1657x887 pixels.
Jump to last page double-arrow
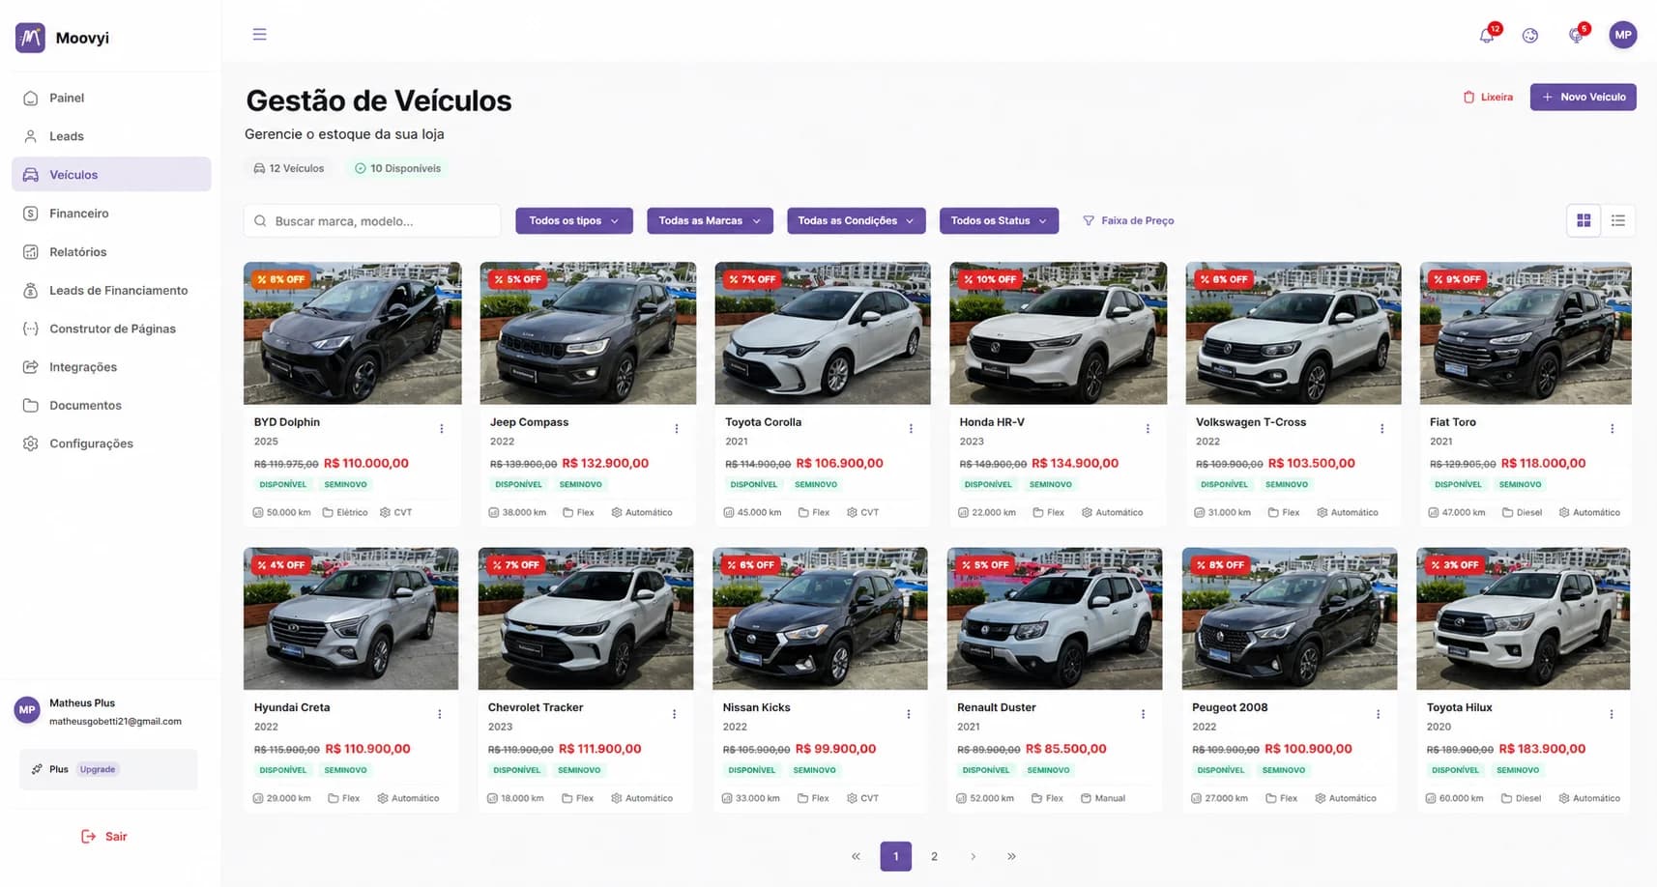coord(1011,856)
